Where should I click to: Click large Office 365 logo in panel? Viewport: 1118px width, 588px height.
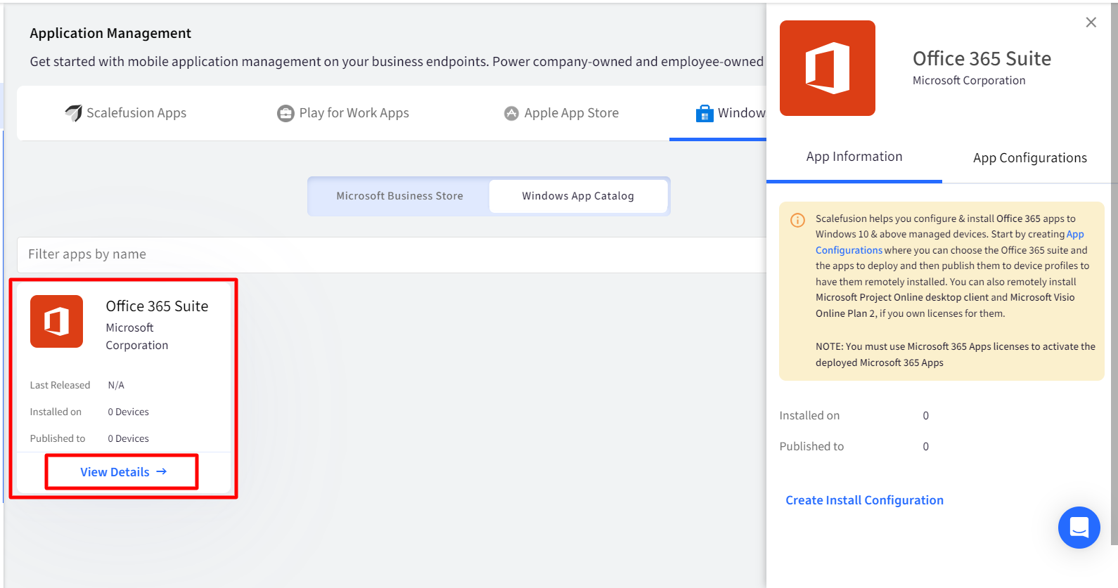(x=828, y=68)
